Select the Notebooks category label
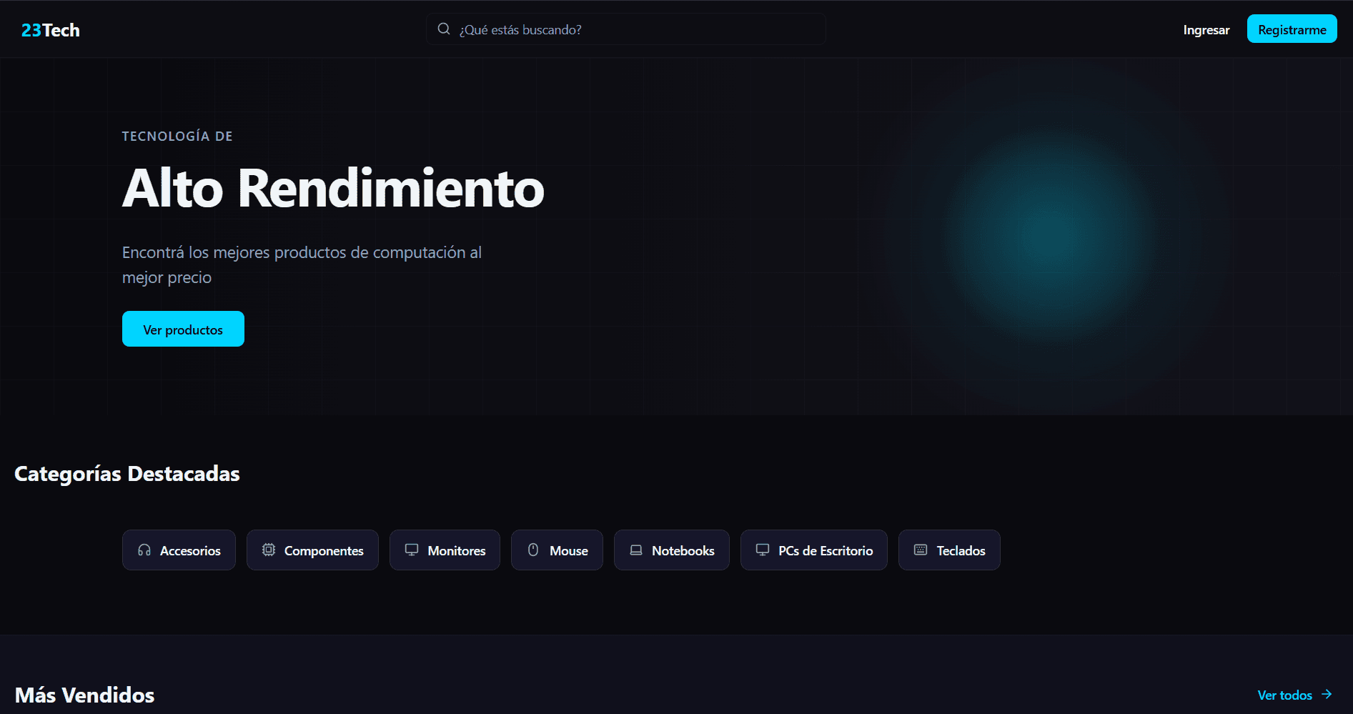Screen dimensions: 1353x714 pos(683,551)
